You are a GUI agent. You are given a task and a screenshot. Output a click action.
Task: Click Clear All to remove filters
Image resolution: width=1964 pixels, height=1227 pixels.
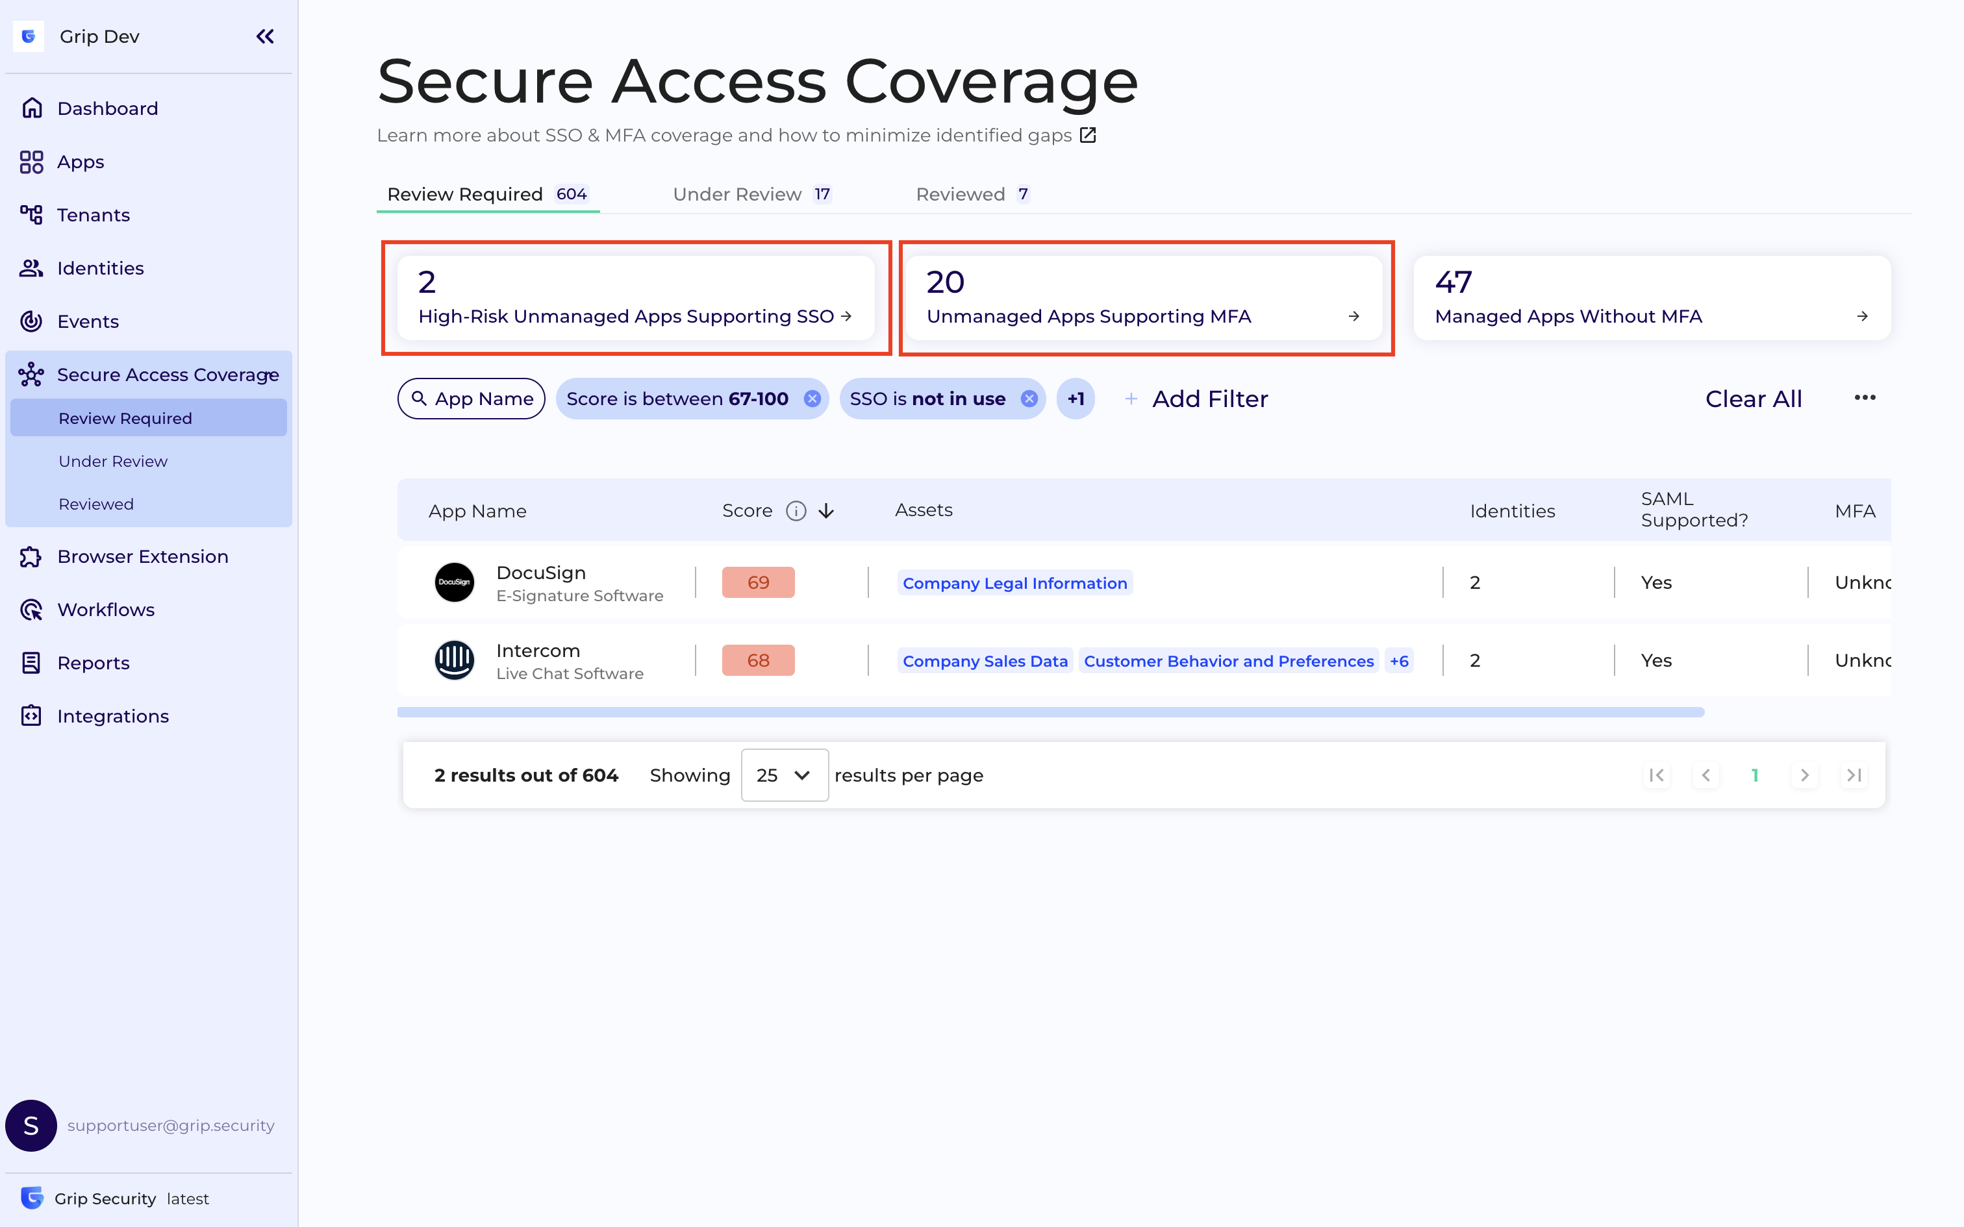(x=1753, y=399)
